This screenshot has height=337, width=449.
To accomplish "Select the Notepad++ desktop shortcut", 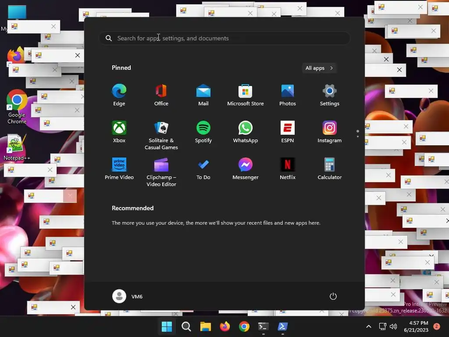I will (17, 147).
